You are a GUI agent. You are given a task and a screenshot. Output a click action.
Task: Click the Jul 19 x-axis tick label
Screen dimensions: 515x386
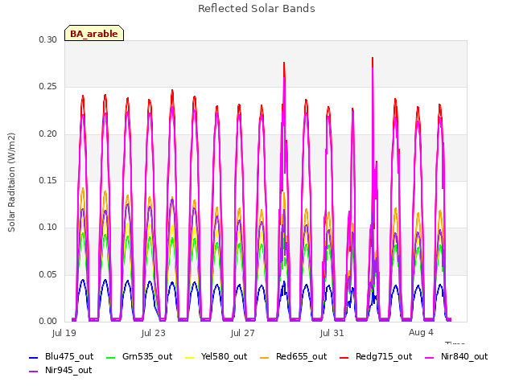(x=64, y=333)
